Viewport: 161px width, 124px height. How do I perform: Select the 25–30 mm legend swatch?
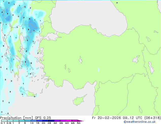tap(51, 121)
